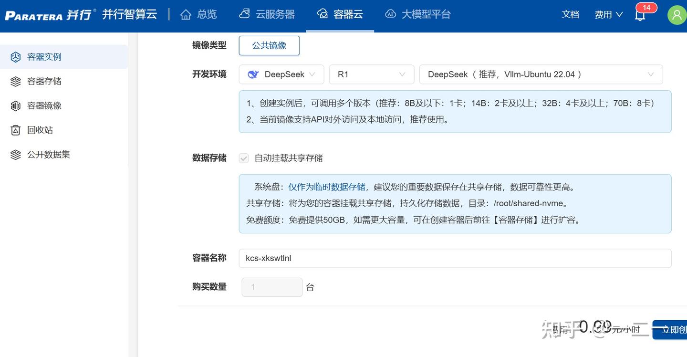Toggle 自动挂载共享存储 checkbox

click(x=244, y=158)
